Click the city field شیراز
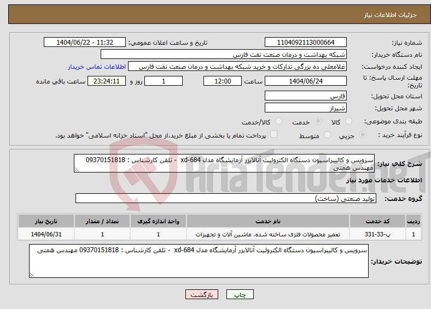Image resolution: width=431 pixels, height=309 pixels. click(306, 108)
